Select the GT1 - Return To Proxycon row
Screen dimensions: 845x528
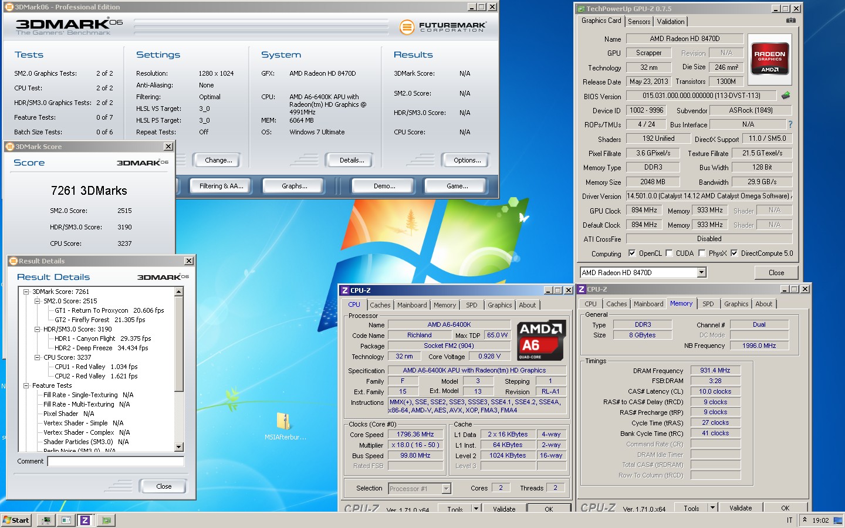click(x=109, y=310)
